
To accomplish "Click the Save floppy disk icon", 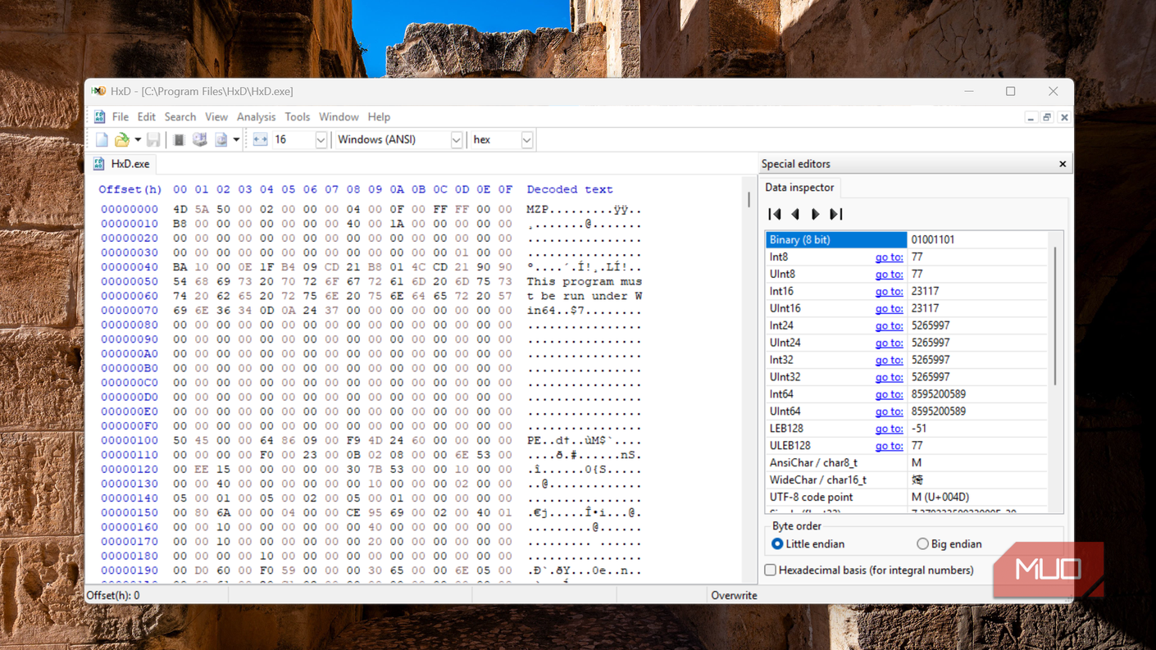I will coord(153,140).
